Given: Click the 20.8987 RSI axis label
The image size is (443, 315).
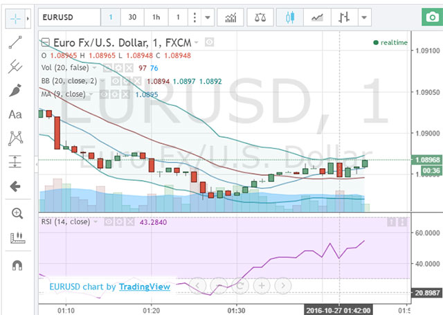Looking at the screenshot, I should [427, 293].
